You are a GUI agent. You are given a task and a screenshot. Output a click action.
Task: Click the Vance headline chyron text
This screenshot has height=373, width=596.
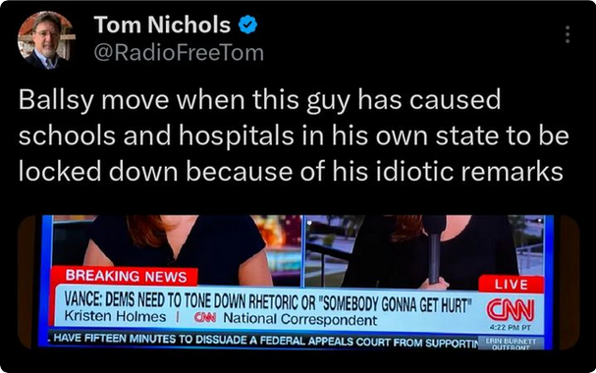coord(265,302)
